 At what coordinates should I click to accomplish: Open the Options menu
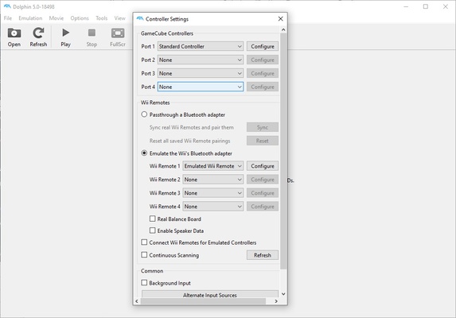[80, 18]
